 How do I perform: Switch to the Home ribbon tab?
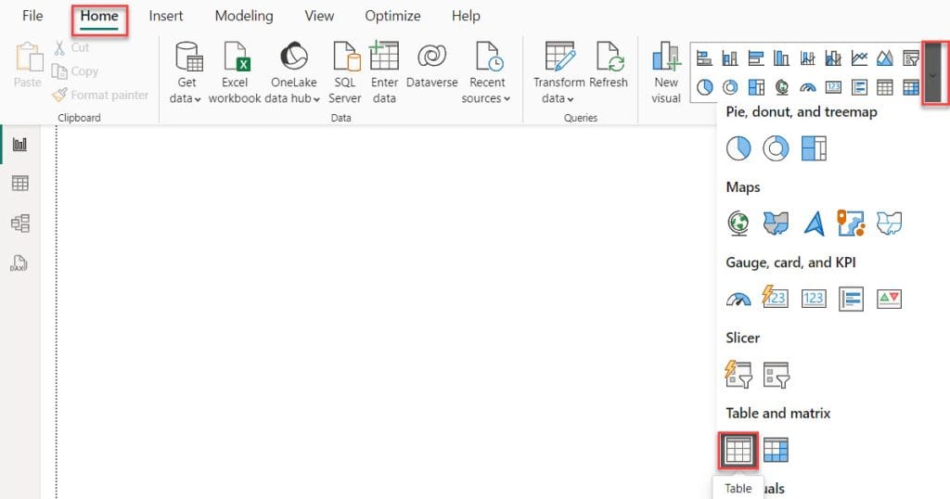click(99, 16)
